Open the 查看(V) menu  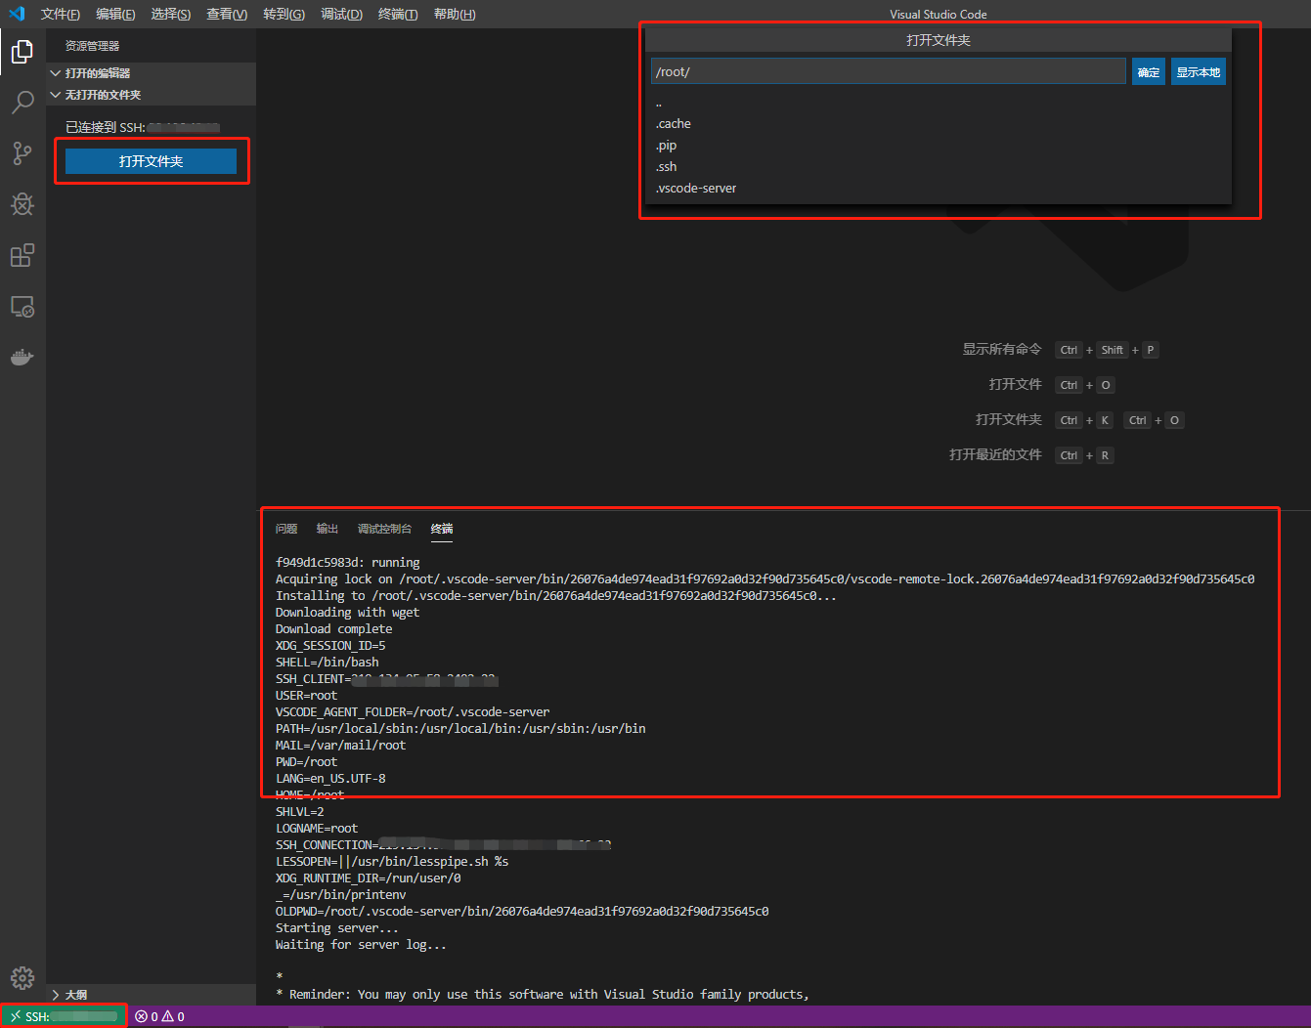[x=227, y=14]
